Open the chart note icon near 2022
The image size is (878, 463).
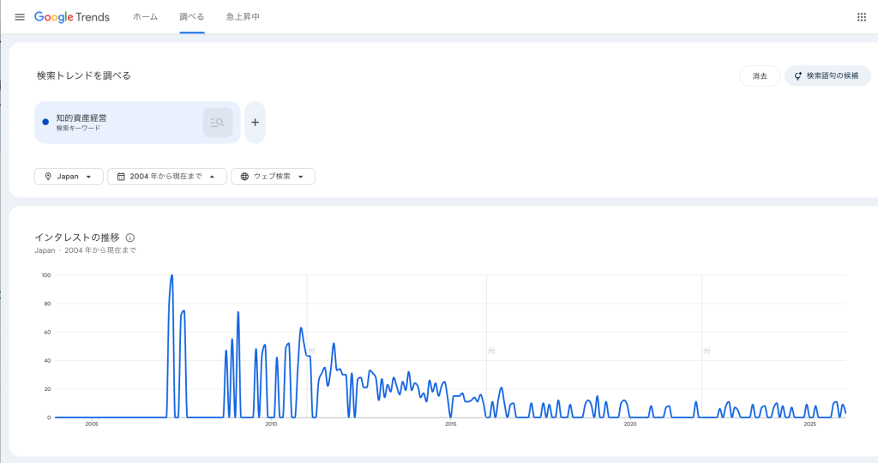(x=706, y=351)
